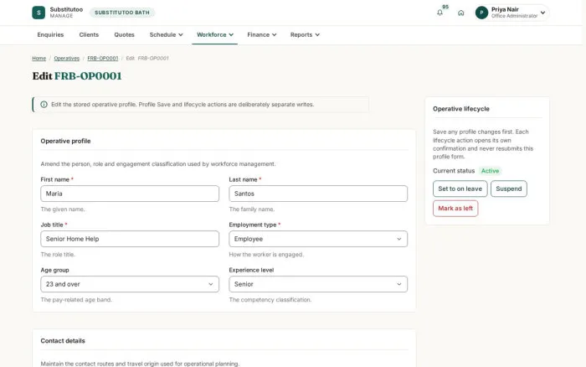
Task: Go to the Enquiries tab
Action: [x=50, y=35]
